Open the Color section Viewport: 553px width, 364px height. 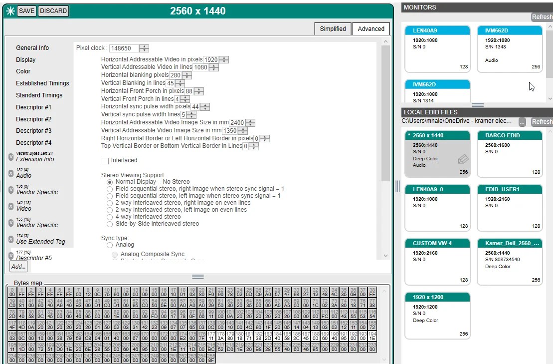pyautogui.click(x=23, y=71)
